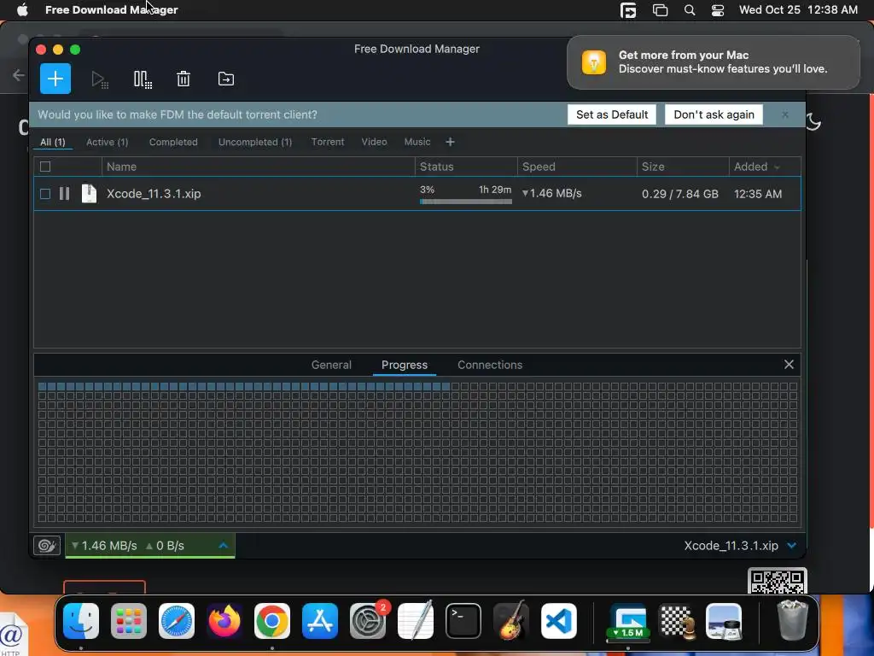Select the Video filter tab
Viewport: 874px width, 656px height.
click(374, 143)
